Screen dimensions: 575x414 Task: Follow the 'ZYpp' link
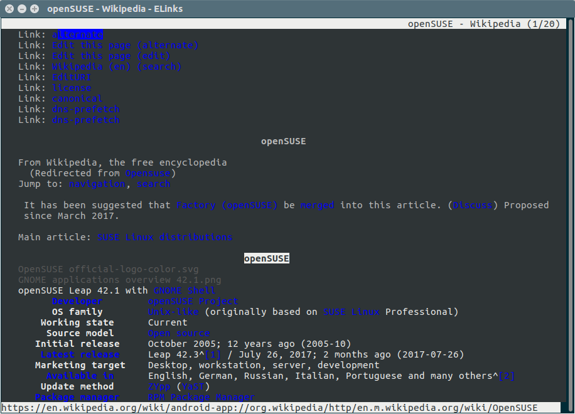[x=159, y=386]
